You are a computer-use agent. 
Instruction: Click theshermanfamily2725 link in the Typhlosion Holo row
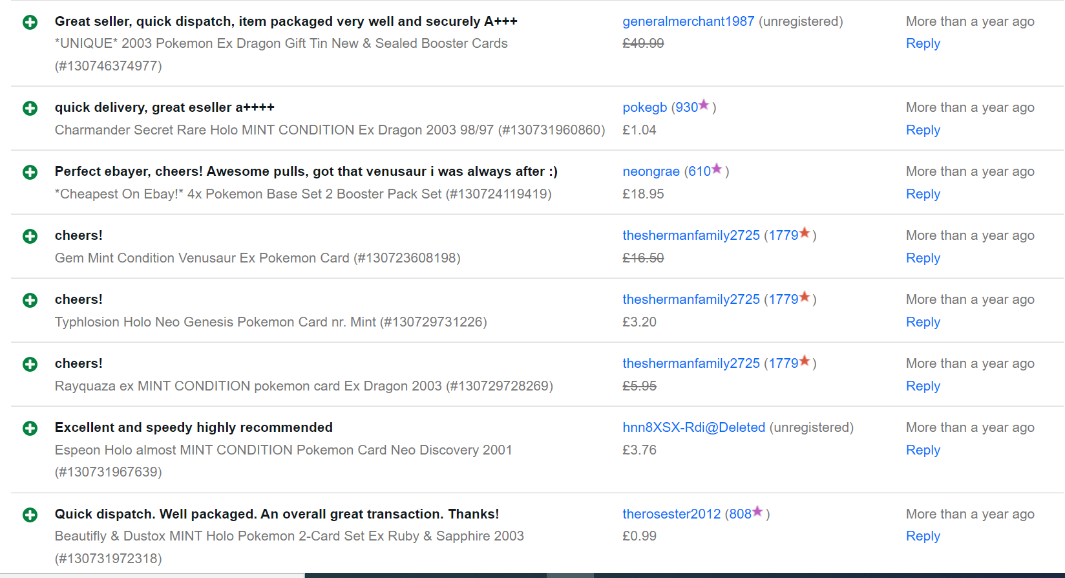coord(691,299)
